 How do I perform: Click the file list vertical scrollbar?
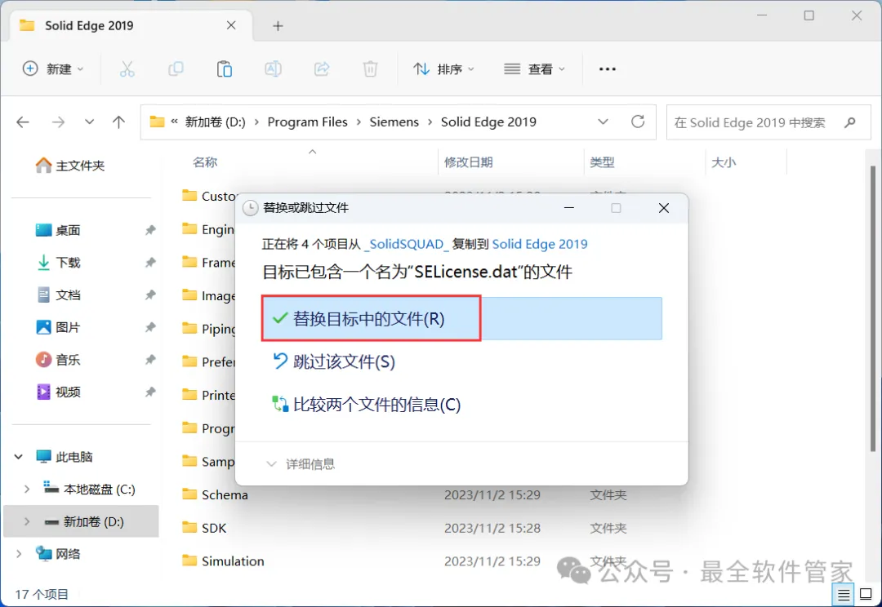click(x=872, y=309)
